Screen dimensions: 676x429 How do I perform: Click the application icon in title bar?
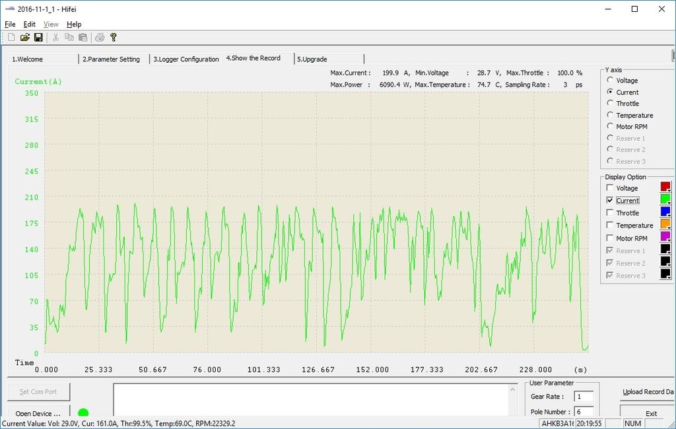[9, 9]
